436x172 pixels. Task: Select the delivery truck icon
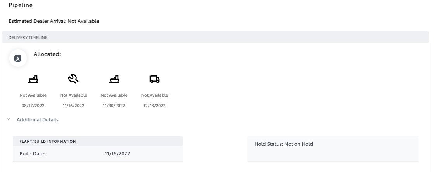[155, 79]
